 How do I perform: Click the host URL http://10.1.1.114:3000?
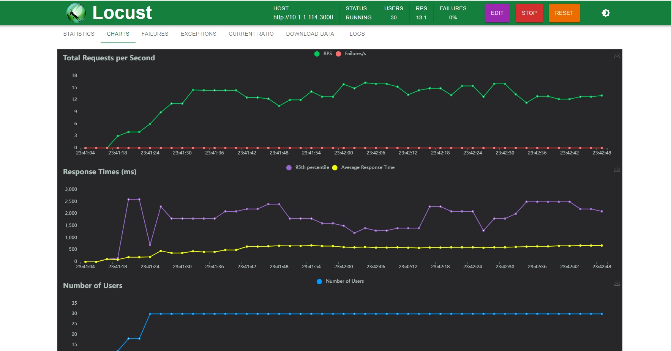pyautogui.click(x=303, y=17)
